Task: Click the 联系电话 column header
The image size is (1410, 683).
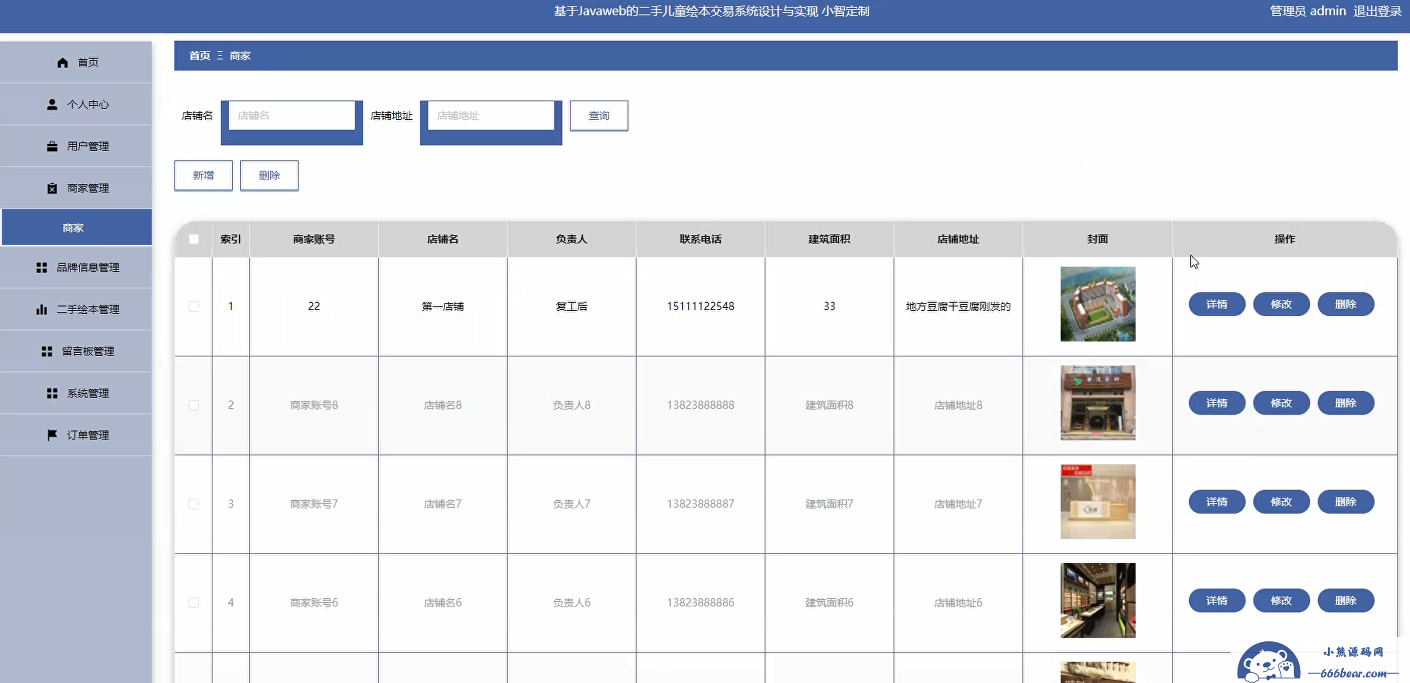Action: [x=700, y=239]
